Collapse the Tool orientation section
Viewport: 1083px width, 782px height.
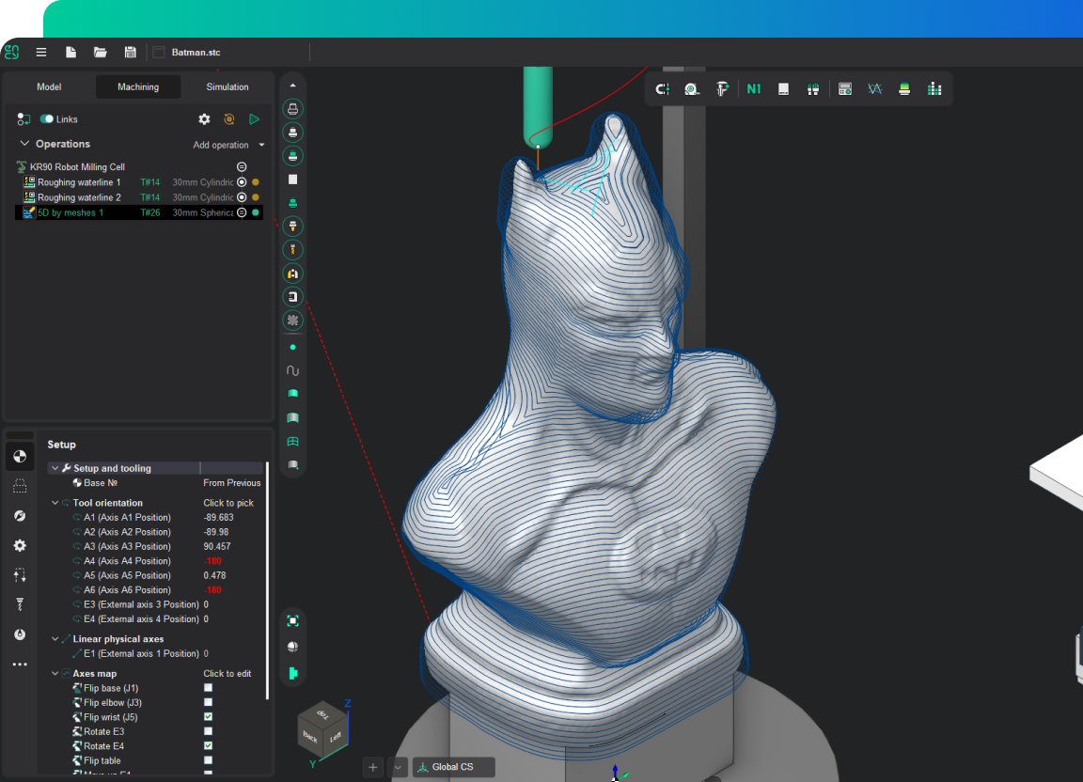(55, 503)
